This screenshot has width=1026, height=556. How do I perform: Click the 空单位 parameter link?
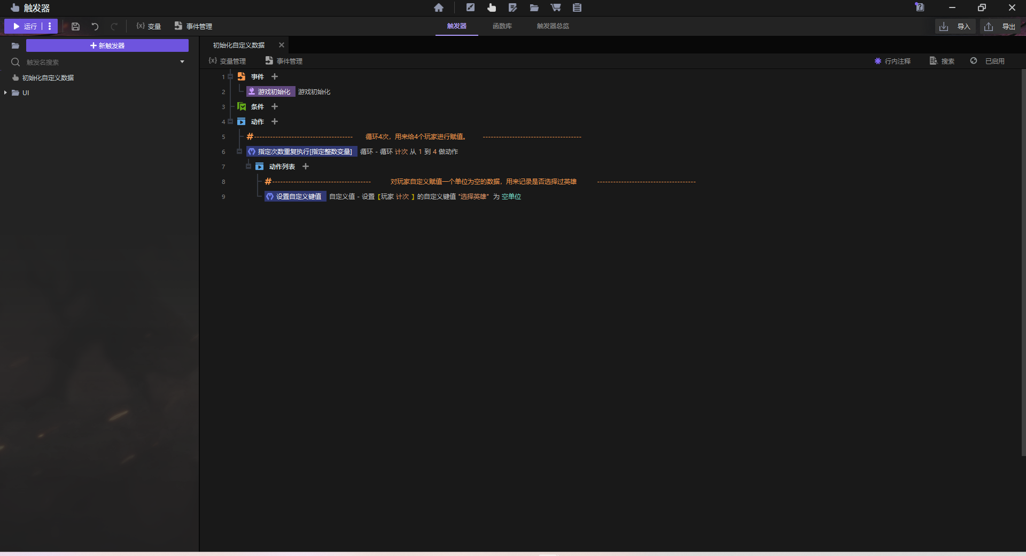(511, 196)
